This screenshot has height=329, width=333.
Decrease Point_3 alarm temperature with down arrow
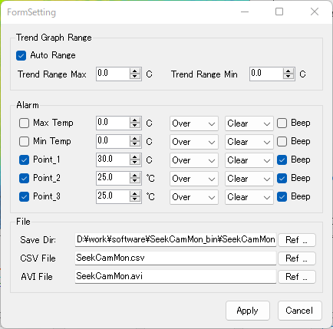click(135, 199)
